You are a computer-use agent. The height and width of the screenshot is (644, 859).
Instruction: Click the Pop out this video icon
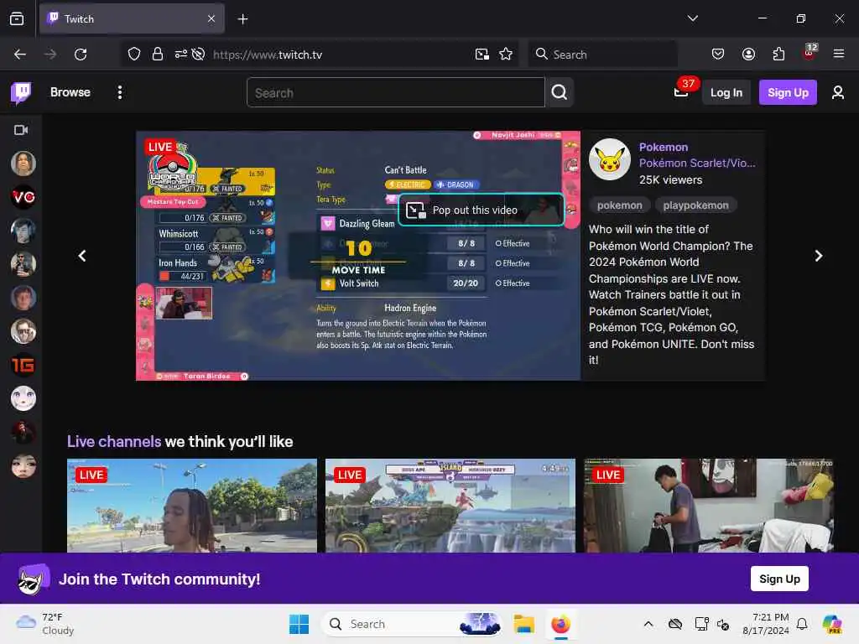click(415, 210)
